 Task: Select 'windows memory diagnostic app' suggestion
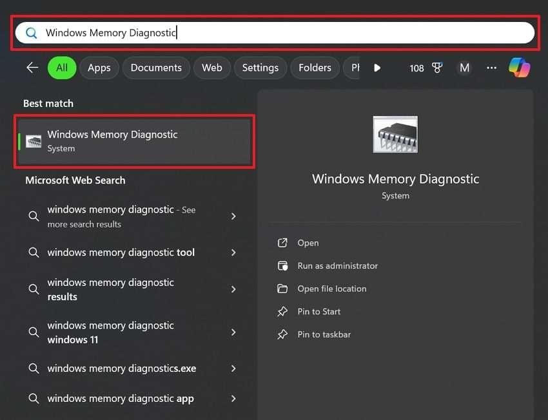coord(121,399)
